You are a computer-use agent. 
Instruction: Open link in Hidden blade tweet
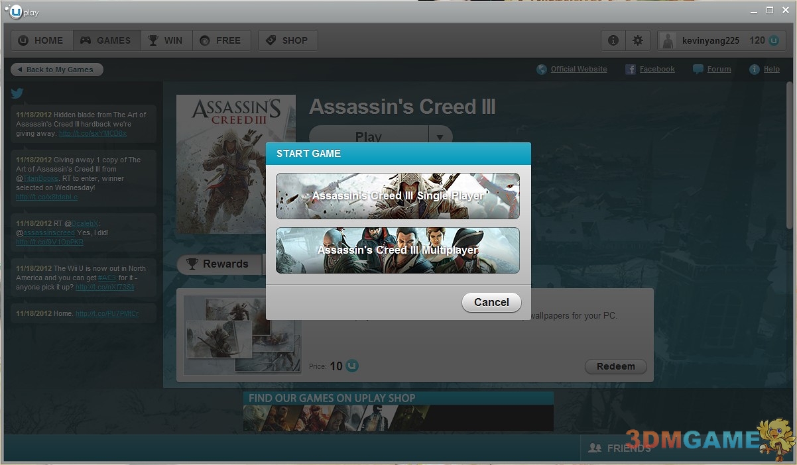tap(93, 133)
